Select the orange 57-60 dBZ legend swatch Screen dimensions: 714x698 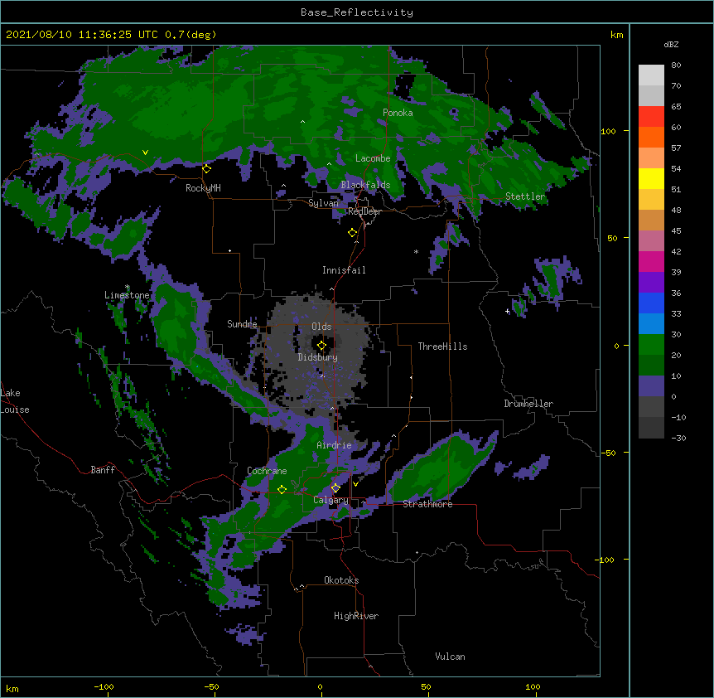click(x=651, y=137)
